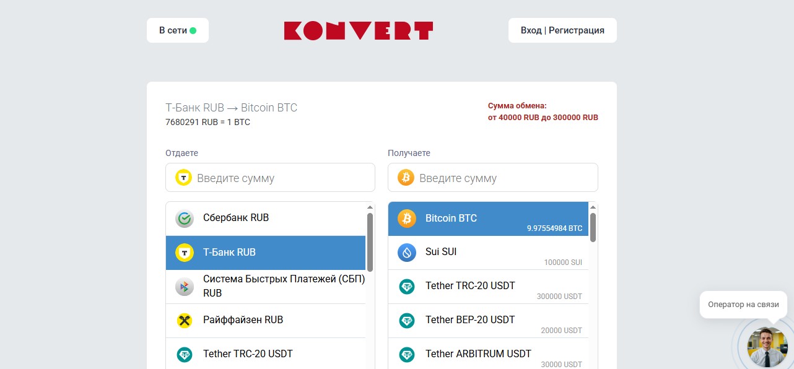Click the Bitcoin icon in selected row
The height and width of the screenshot is (369, 794).
(407, 219)
